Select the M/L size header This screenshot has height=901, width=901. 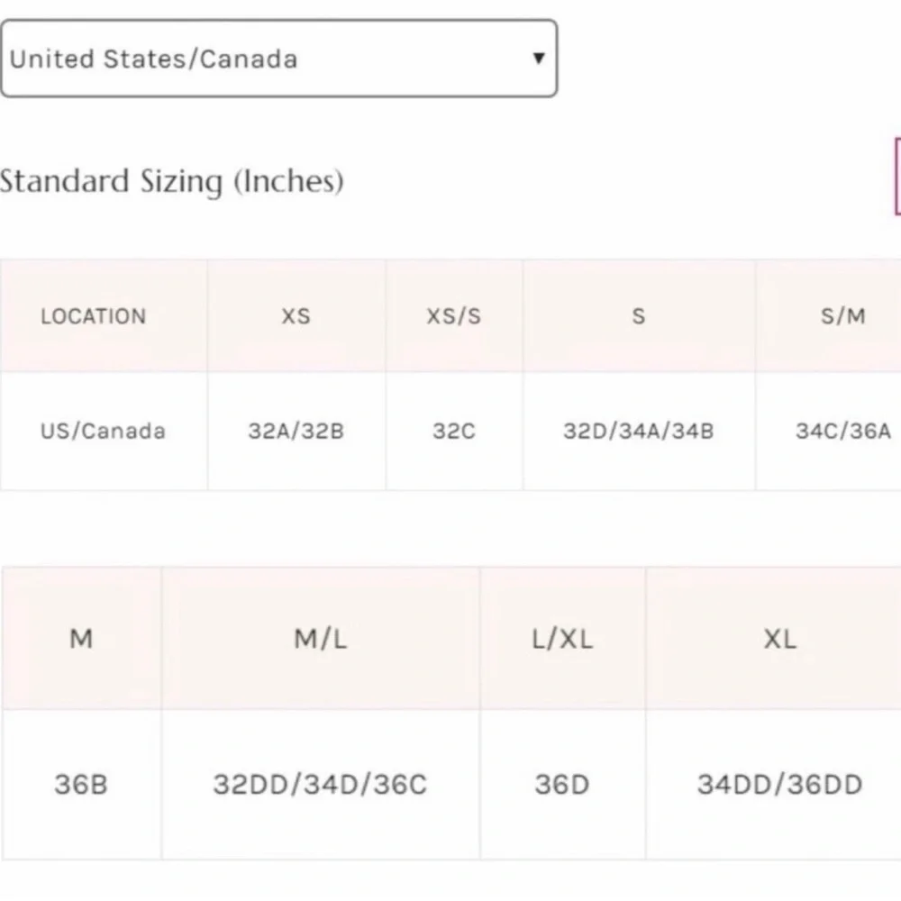[321, 639]
